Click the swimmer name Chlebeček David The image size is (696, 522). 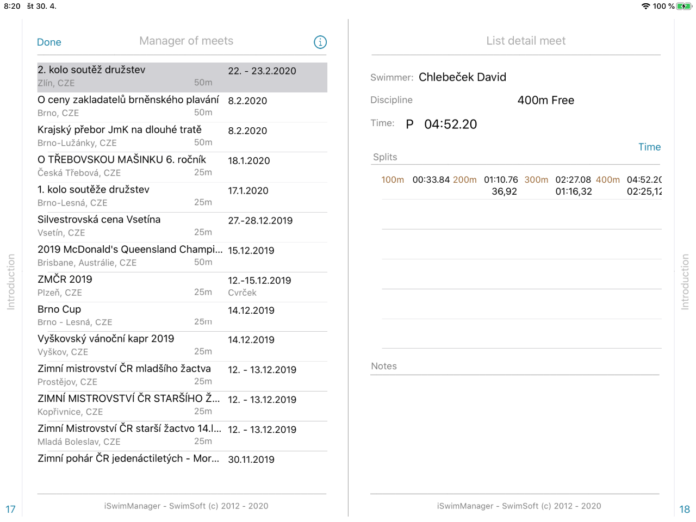pos(462,77)
